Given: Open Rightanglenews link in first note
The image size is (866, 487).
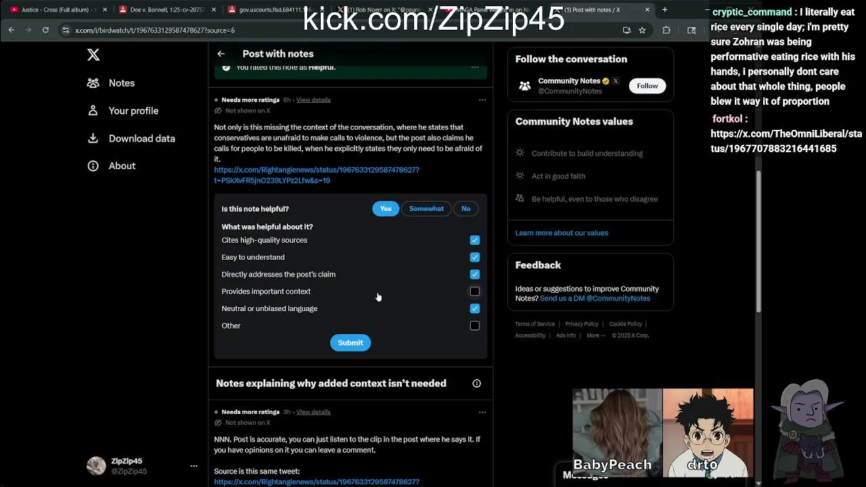Looking at the screenshot, I should click(x=317, y=175).
